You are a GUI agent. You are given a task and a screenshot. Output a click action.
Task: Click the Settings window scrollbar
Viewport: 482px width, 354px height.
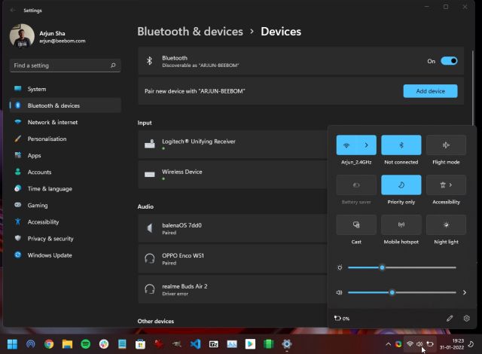(x=473, y=87)
